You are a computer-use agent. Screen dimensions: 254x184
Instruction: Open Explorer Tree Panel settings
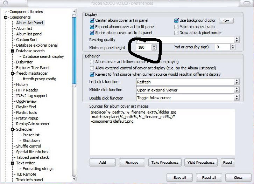click(33, 68)
